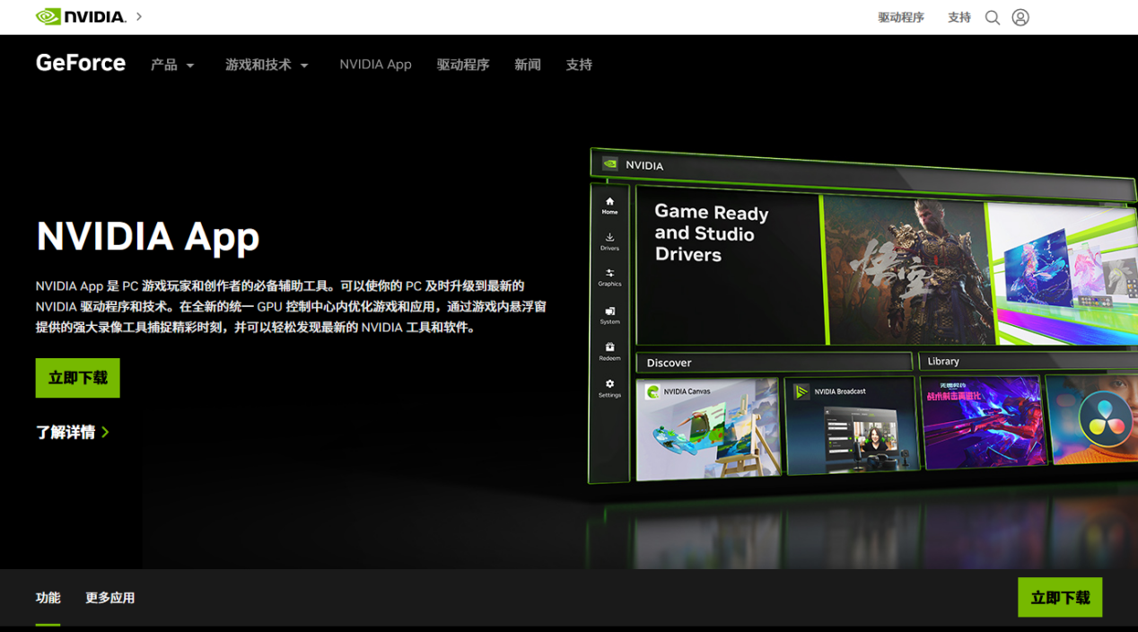Image resolution: width=1138 pixels, height=632 pixels.
Task: Select the 更多应用 tab
Action: 110,598
